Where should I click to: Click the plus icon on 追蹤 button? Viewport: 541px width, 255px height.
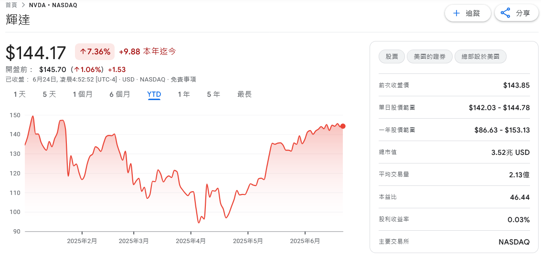(x=456, y=13)
